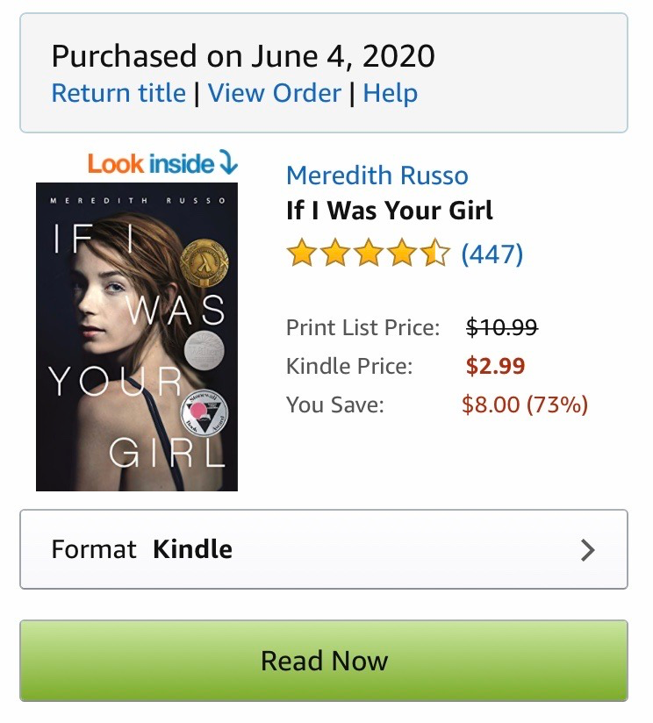The height and width of the screenshot is (723, 653).
Task: Click the star rating icons
Action: (x=368, y=254)
